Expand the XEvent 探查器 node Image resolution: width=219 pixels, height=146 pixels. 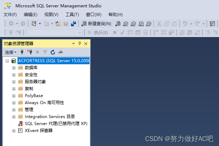tap(14, 131)
